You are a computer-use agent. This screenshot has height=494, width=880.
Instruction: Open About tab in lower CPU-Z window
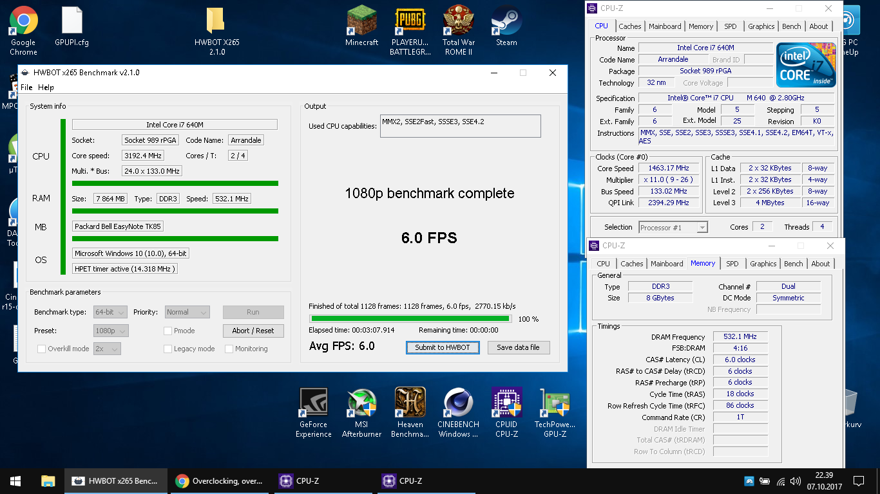821,264
